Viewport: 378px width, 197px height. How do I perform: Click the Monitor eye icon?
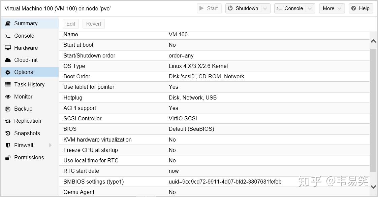8,97
